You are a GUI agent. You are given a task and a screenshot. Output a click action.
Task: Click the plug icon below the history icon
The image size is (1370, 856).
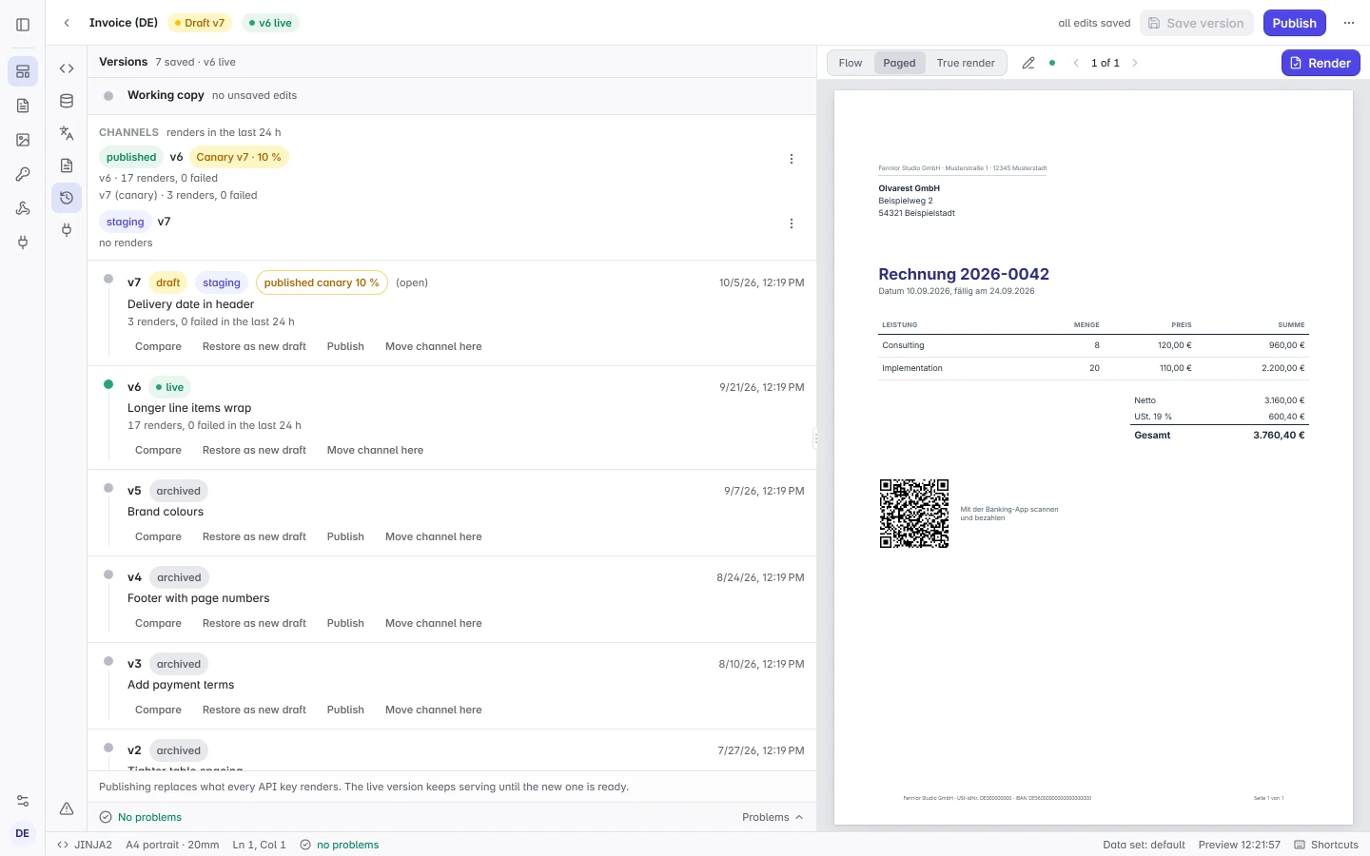(67, 230)
